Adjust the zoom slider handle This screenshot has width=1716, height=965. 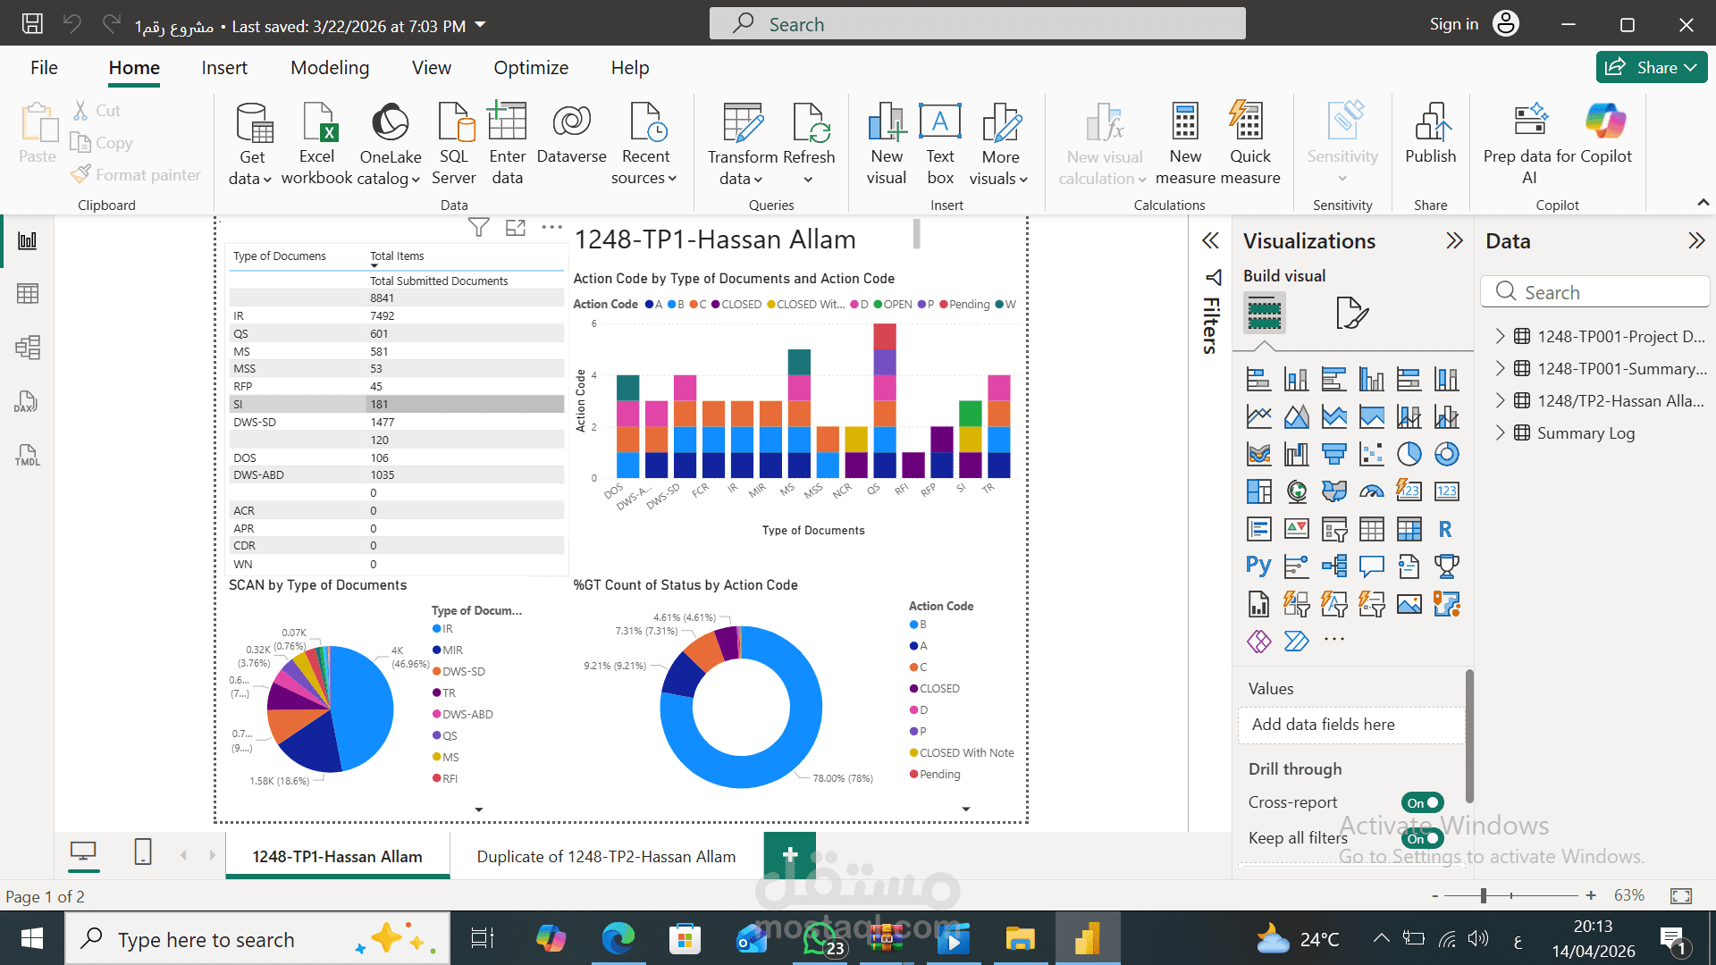1484,895
